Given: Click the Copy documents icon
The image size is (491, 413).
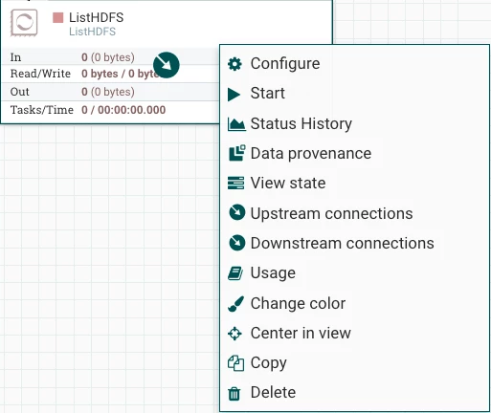Looking at the screenshot, I should (x=235, y=363).
